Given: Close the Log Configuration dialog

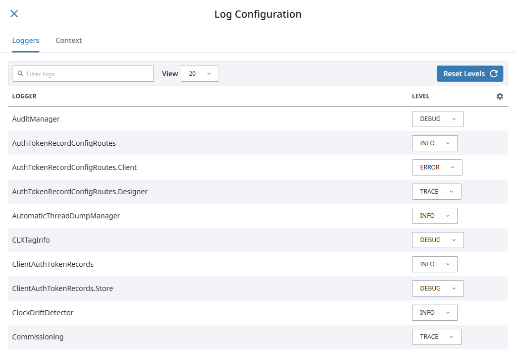Looking at the screenshot, I should click(14, 14).
